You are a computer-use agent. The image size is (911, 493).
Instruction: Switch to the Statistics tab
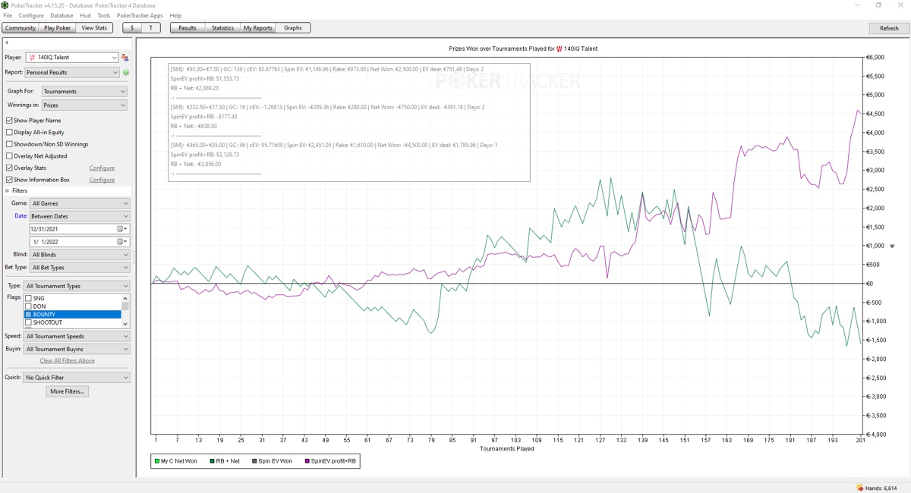click(x=222, y=28)
